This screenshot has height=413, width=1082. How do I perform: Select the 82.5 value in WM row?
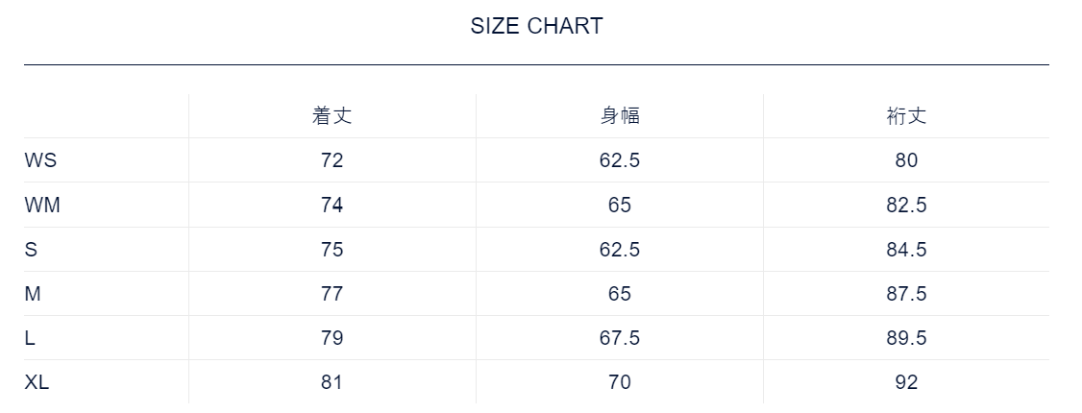(906, 205)
